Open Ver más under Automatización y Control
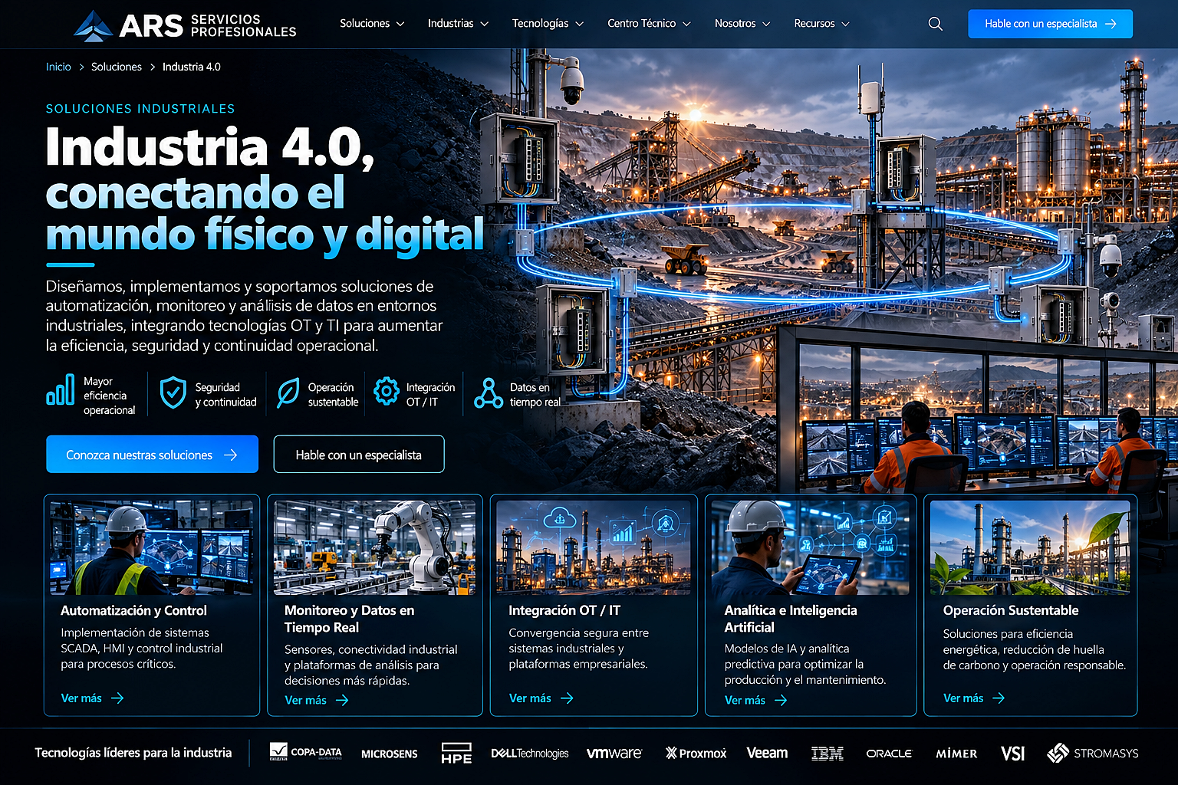The height and width of the screenshot is (785, 1178). tap(92, 698)
